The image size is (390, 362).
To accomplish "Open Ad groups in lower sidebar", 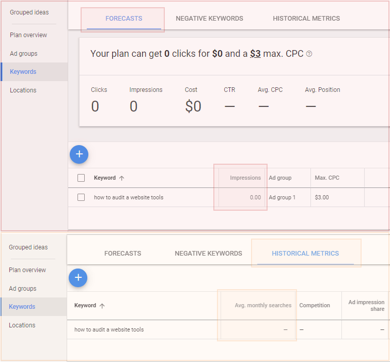I will (x=23, y=289).
